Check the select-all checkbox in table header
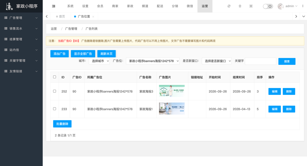 [55, 77]
